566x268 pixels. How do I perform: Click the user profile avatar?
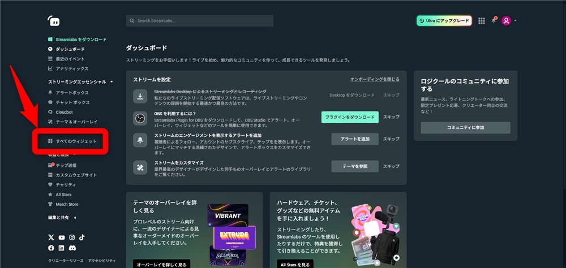506,21
